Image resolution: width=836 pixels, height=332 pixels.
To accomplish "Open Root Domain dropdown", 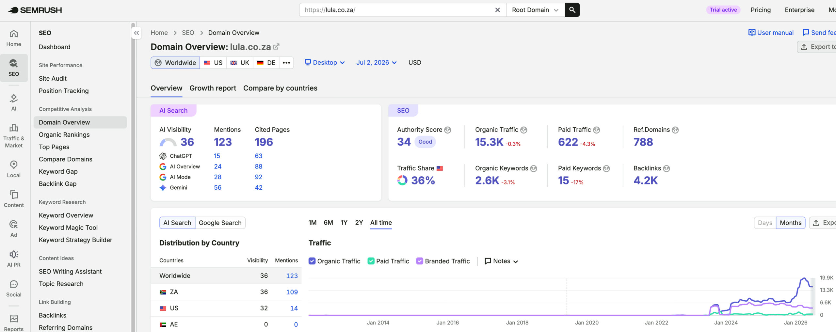I will [536, 10].
